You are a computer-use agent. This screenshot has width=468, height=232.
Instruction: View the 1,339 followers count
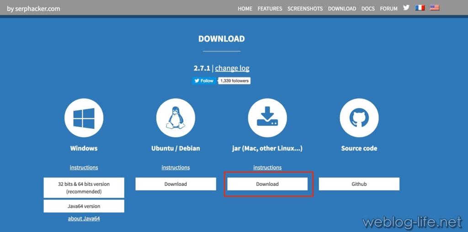234,81
